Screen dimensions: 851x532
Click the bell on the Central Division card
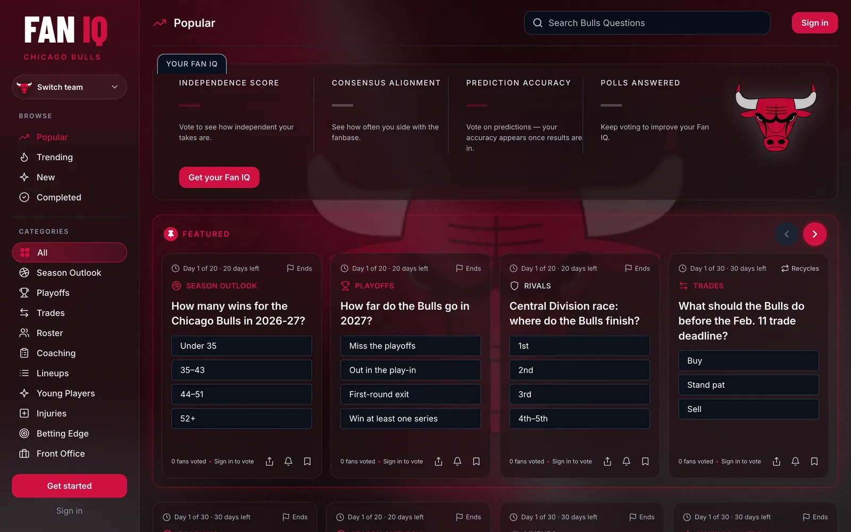coord(627,461)
